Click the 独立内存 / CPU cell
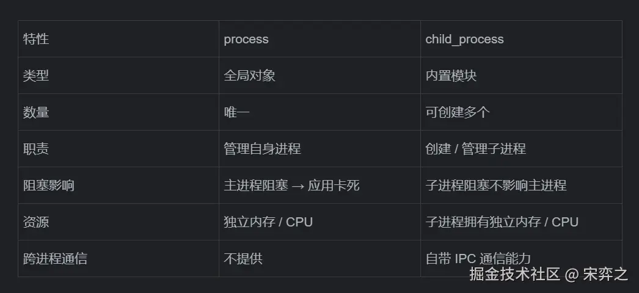Image resolution: width=639 pixels, height=293 pixels. 268,222
